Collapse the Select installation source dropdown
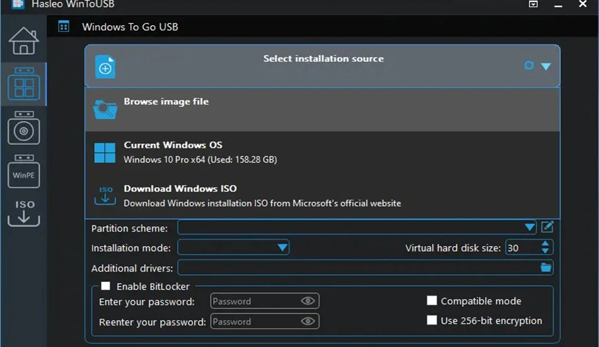599x347 pixels. [546, 66]
